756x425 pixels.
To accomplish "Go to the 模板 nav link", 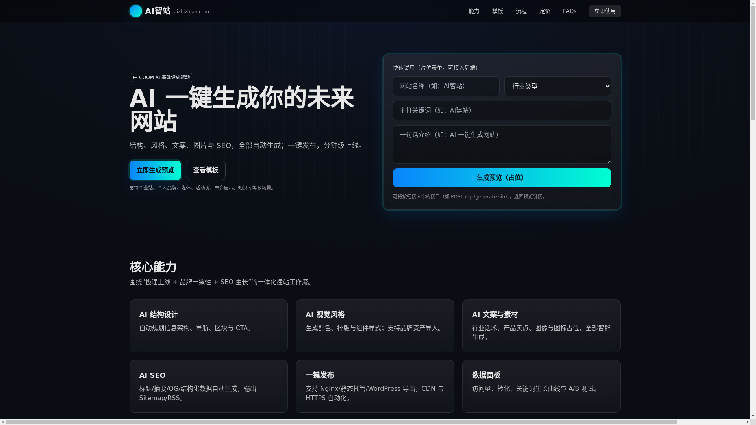I will click(497, 11).
